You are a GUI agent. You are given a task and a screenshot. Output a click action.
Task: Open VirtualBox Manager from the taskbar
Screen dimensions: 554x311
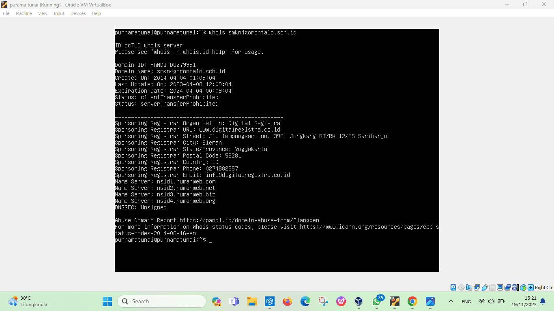[x=359, y=301]
